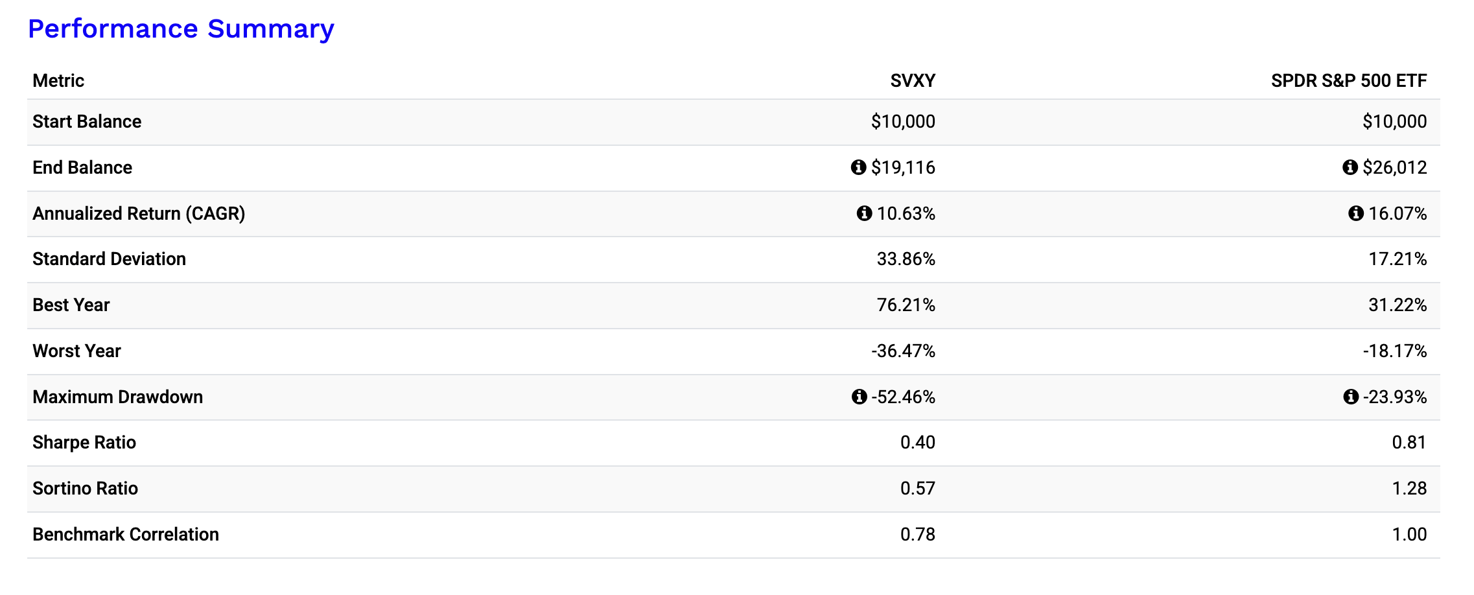
Task: Click the SPDR S&P 500 ETF header
Action: [x=1348, y=80]
